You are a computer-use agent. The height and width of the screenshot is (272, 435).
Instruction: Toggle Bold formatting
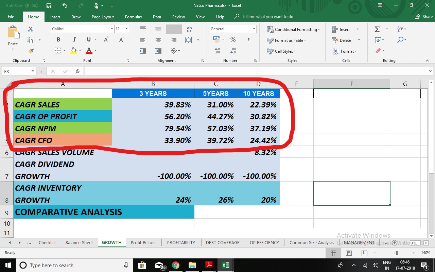(58, 40)
